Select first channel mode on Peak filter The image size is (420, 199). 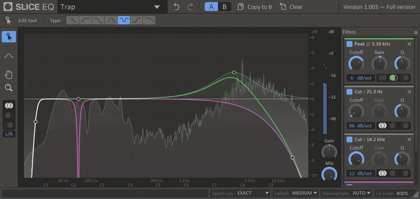pyautogui.click(x=383, y=78)
